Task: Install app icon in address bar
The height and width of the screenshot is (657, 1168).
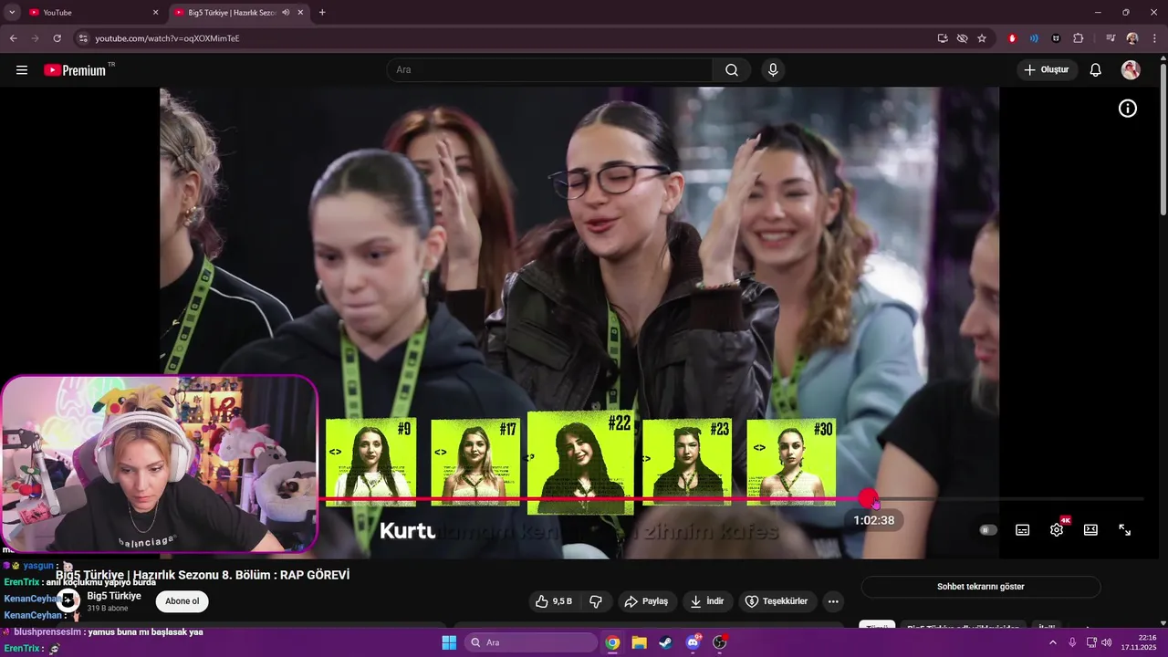Action: click(943, 38)
